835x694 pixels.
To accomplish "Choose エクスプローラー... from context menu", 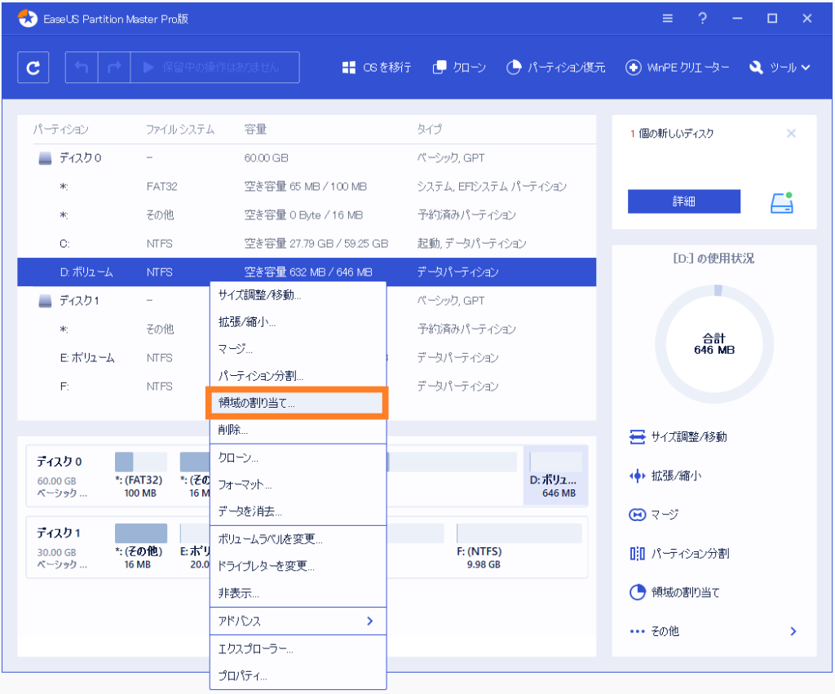I will point(298,648).
